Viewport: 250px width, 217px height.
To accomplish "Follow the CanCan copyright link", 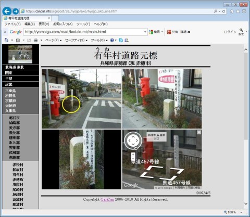I will pyautogui.click(x=107, y=199).
